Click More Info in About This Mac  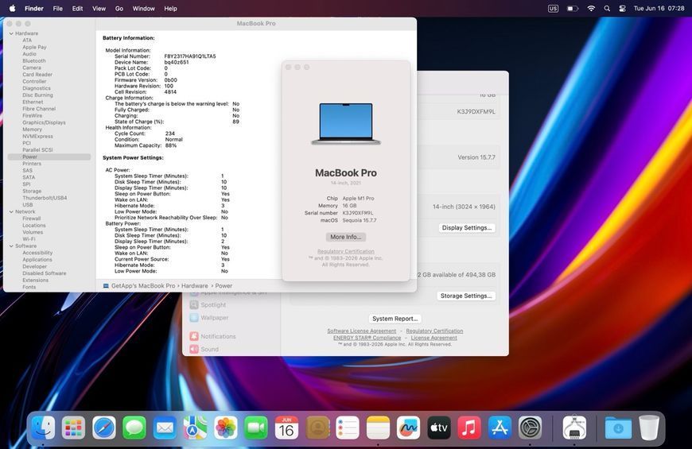pos(345,237)
